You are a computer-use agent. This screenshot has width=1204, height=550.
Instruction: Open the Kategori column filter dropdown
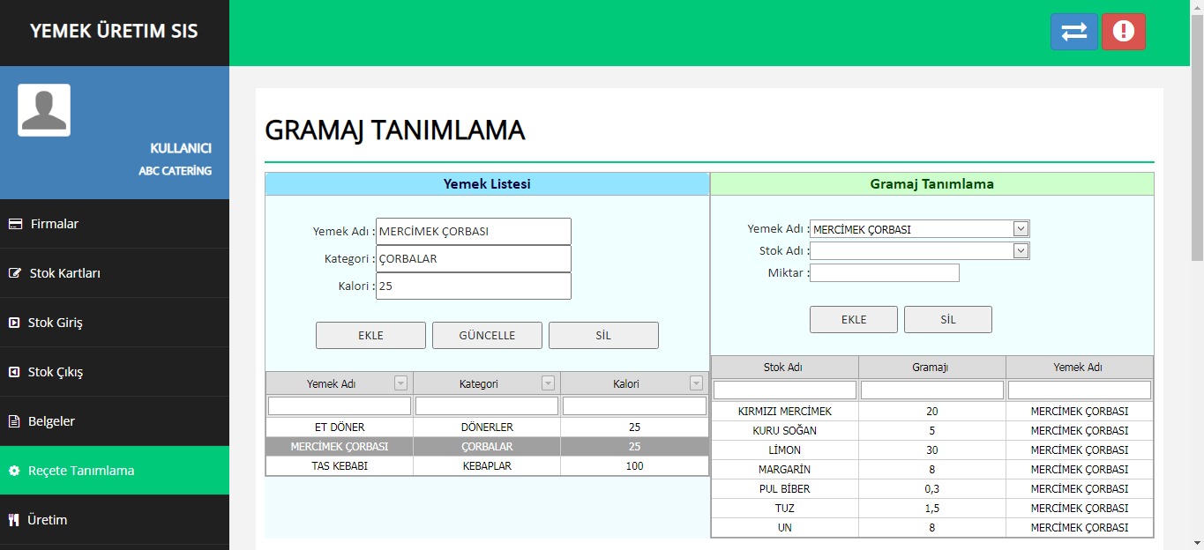(x=549, y=383)
